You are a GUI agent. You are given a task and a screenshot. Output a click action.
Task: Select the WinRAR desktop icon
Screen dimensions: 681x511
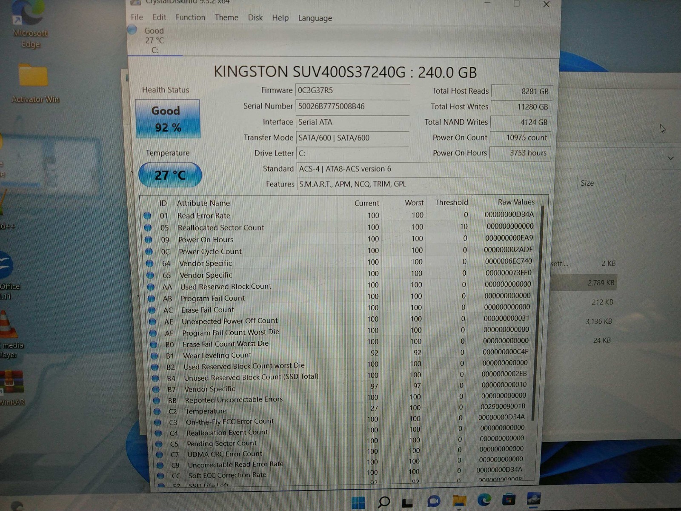point(12,388)
